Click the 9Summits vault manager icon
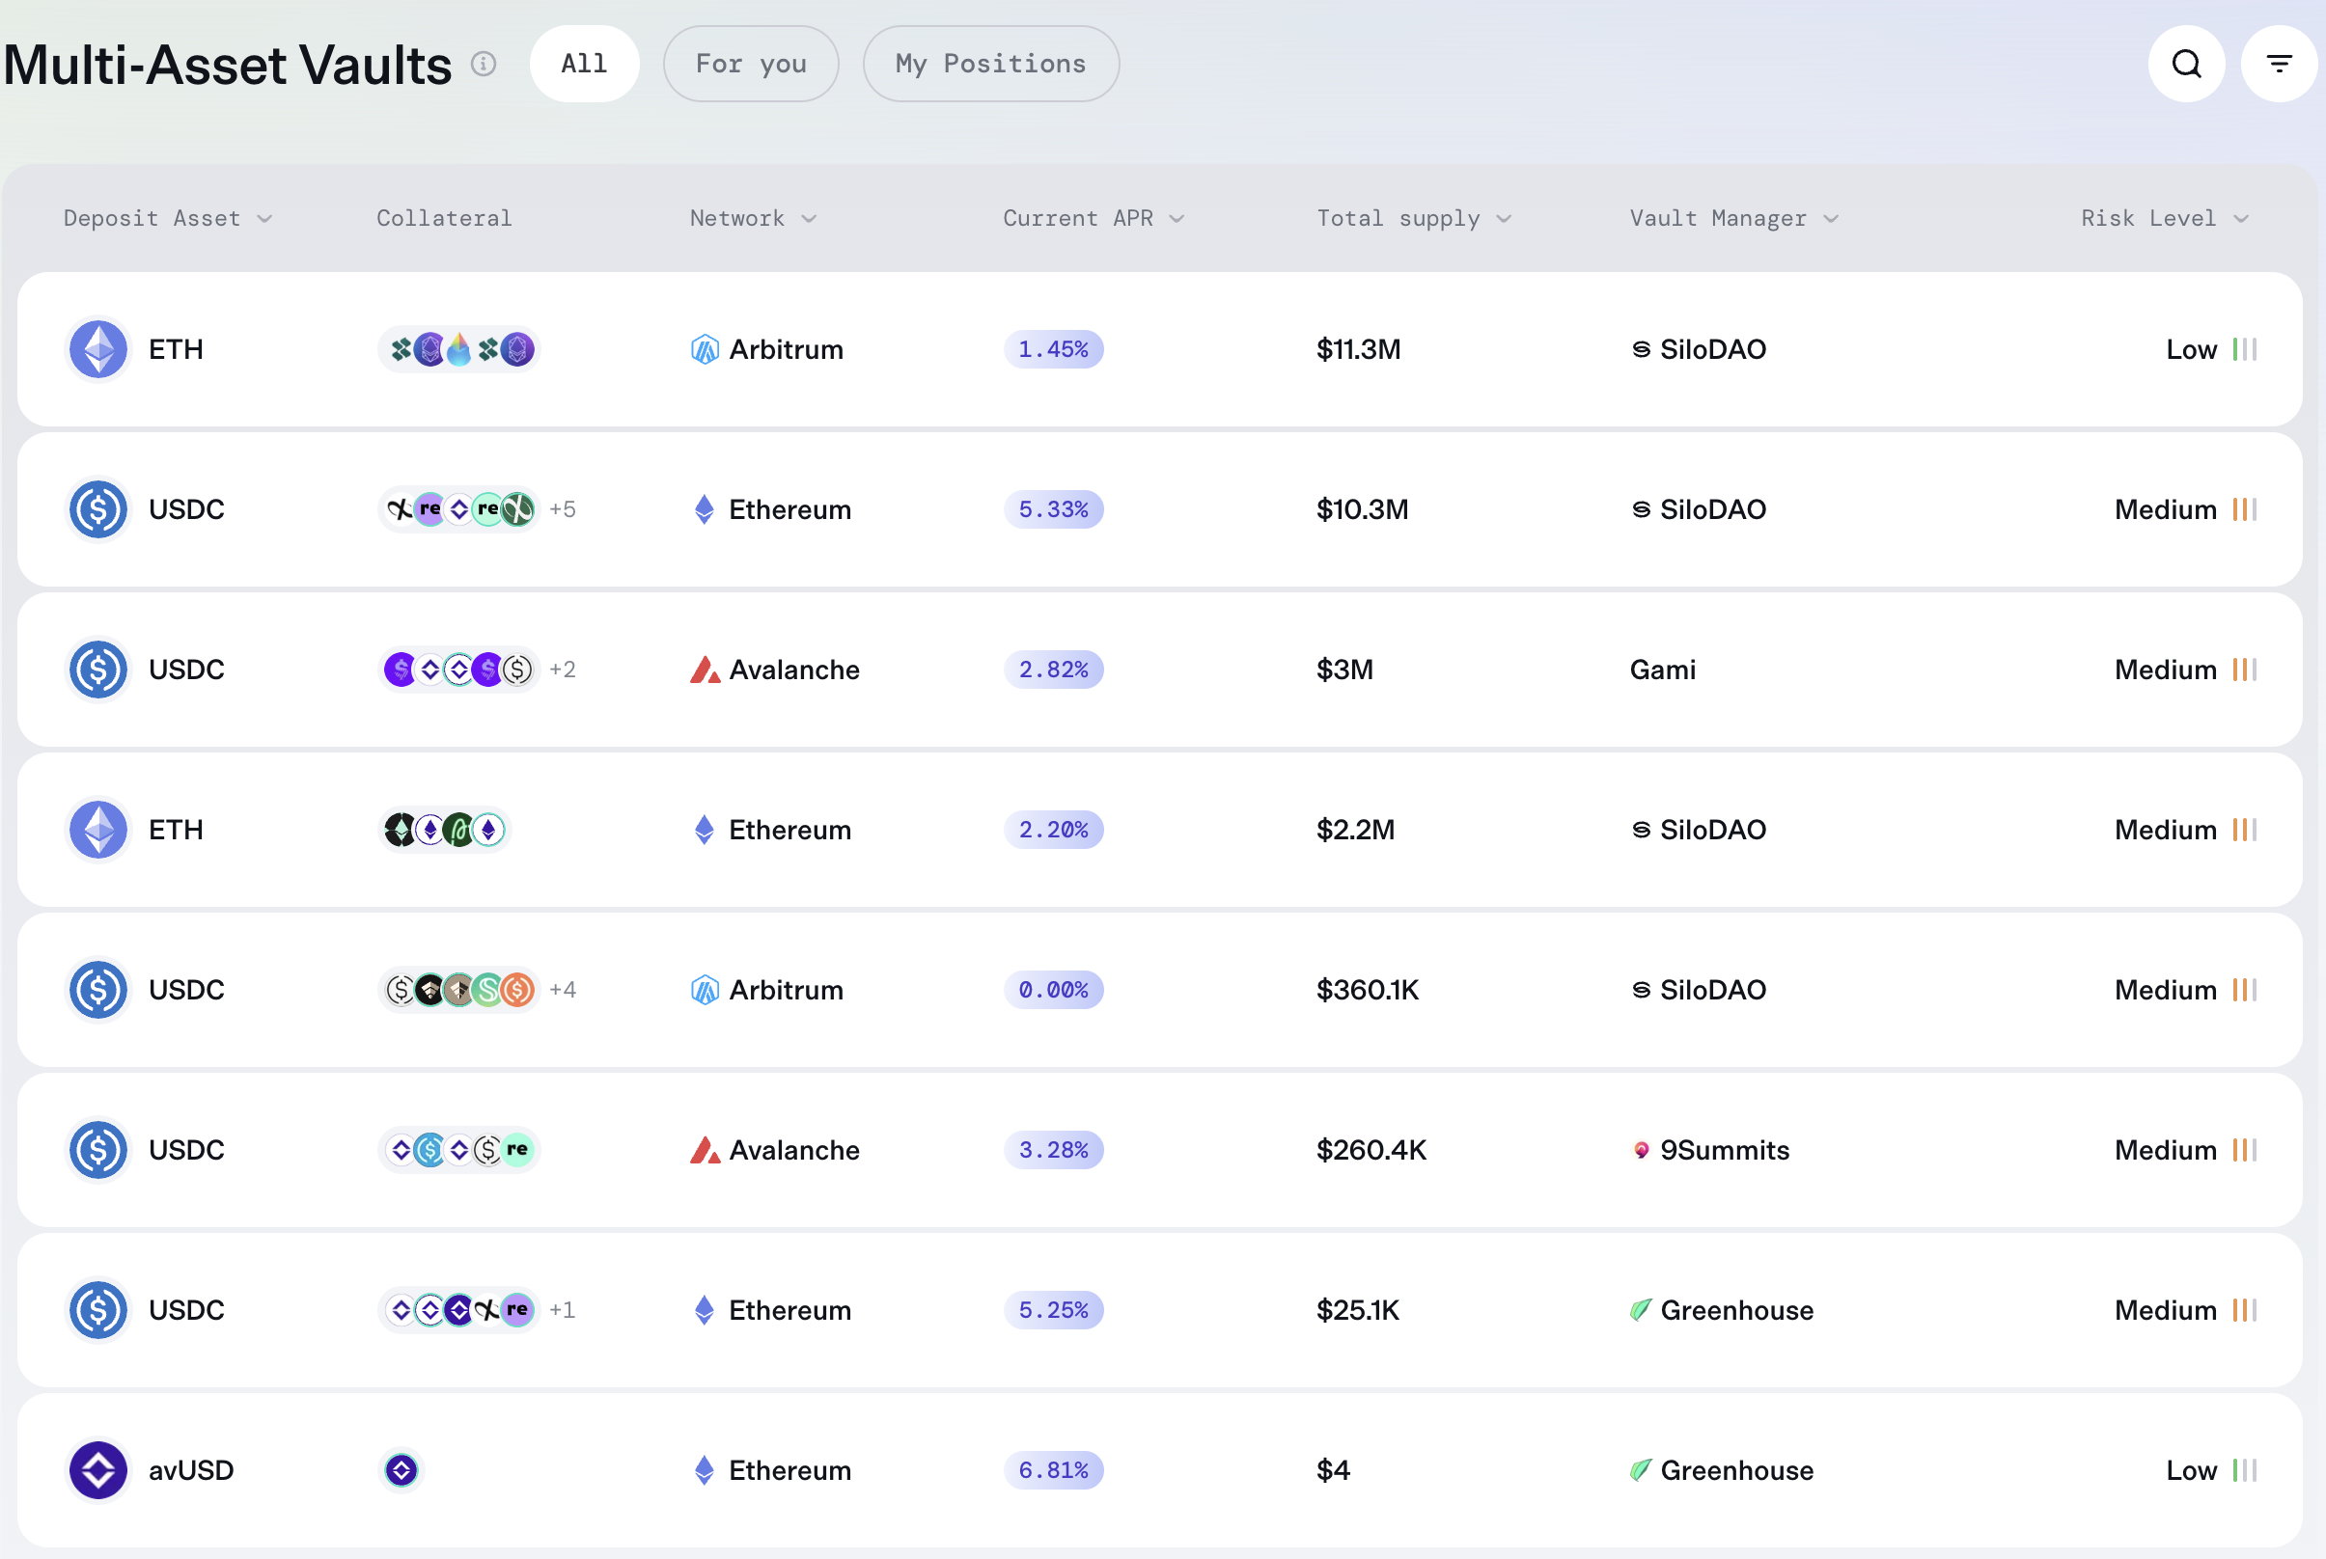The width and height of the screenshot is (2326, 1559). tap(1643, 1150)
